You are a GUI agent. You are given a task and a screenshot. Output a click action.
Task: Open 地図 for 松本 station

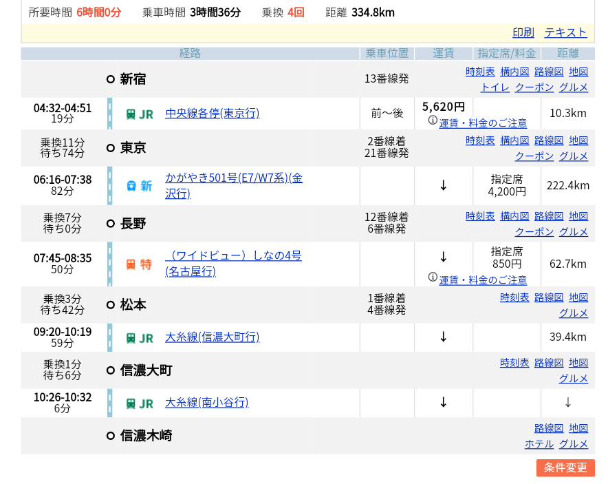578,297
